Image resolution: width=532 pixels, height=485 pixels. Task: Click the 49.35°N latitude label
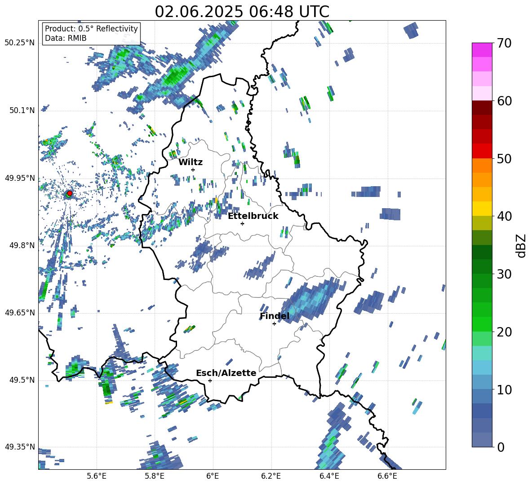pos(20,447)
